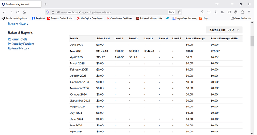Open Sell stock photos bookmark
Image resolution: width=257 pixels, height=135 pixels.
click(x=150, y=19)
